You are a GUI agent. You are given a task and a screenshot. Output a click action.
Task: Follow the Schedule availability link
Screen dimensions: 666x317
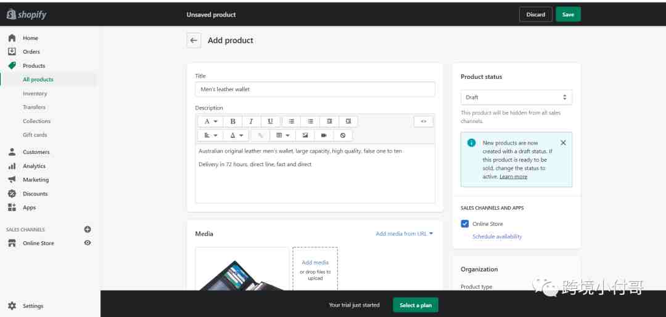(497, 236)
